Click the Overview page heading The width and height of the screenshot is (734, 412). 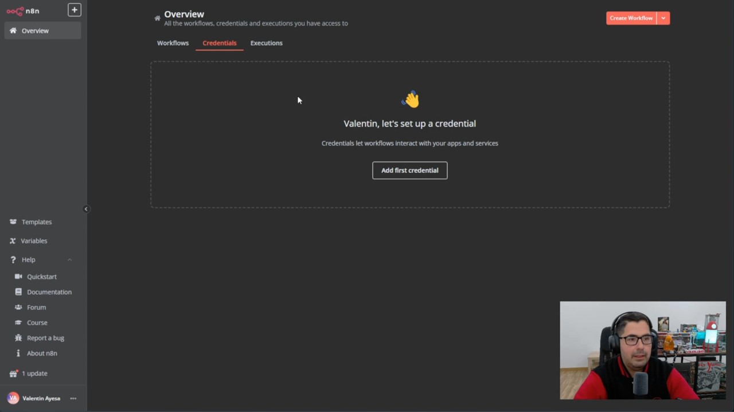coord(184,14)
